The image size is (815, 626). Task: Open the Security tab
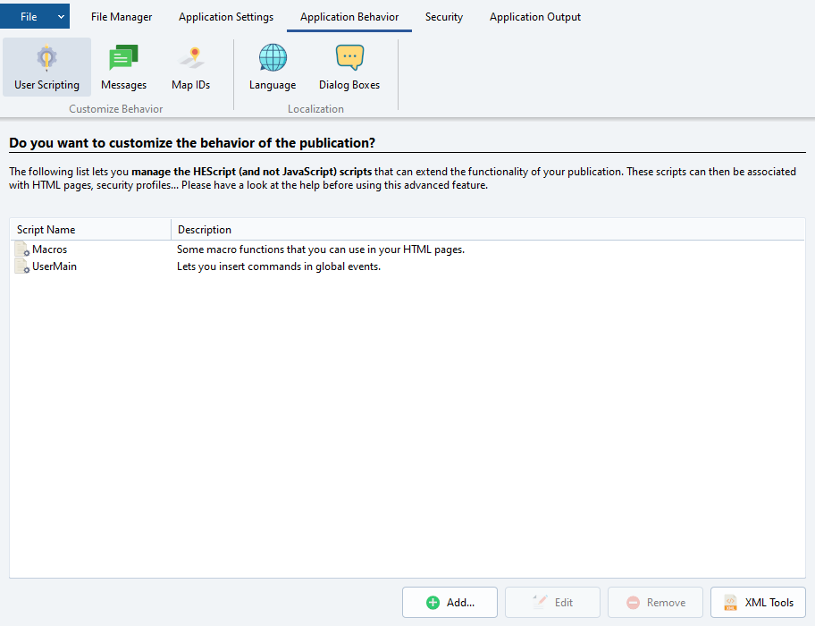click(444, 17)
